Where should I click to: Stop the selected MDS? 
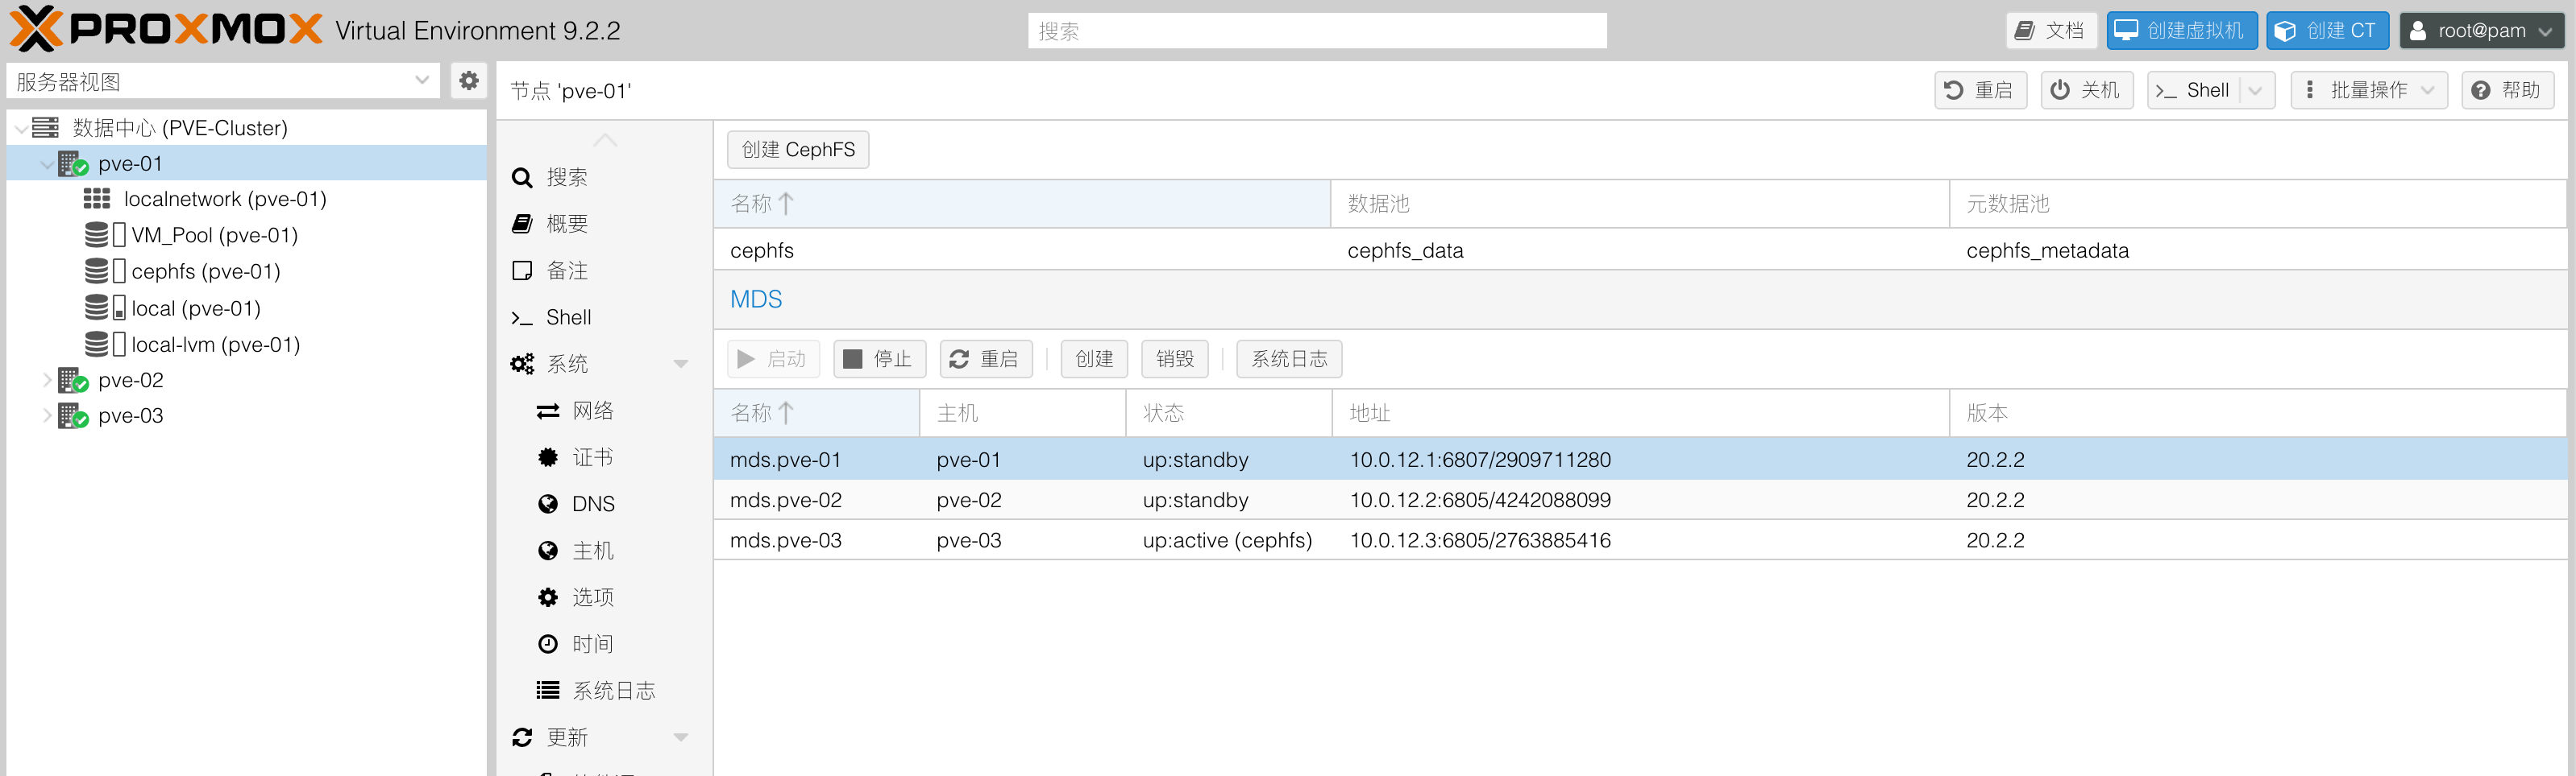point(879,358)
